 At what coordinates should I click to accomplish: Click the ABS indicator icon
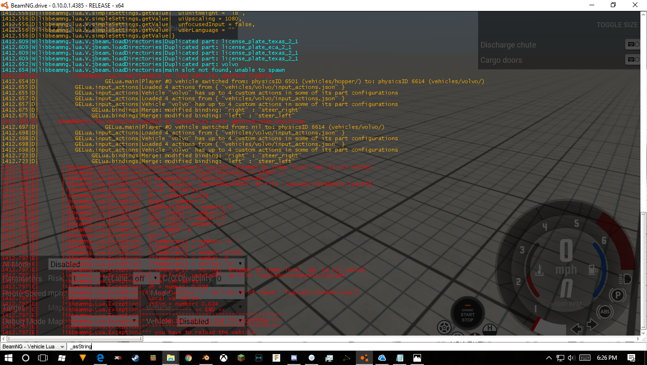605,312
